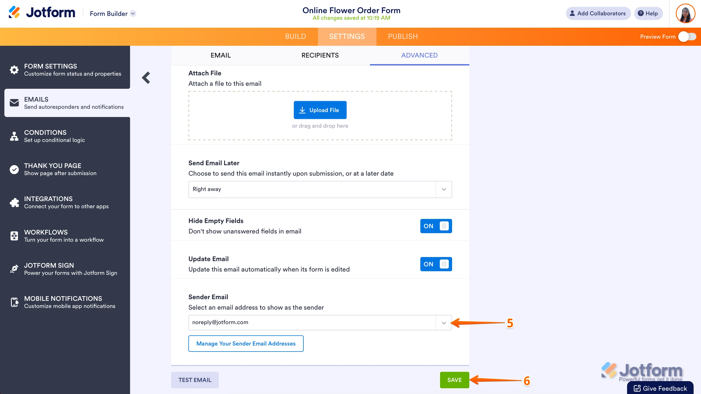
Task: Switch to the Recipients tab
Action: [320, 55]
